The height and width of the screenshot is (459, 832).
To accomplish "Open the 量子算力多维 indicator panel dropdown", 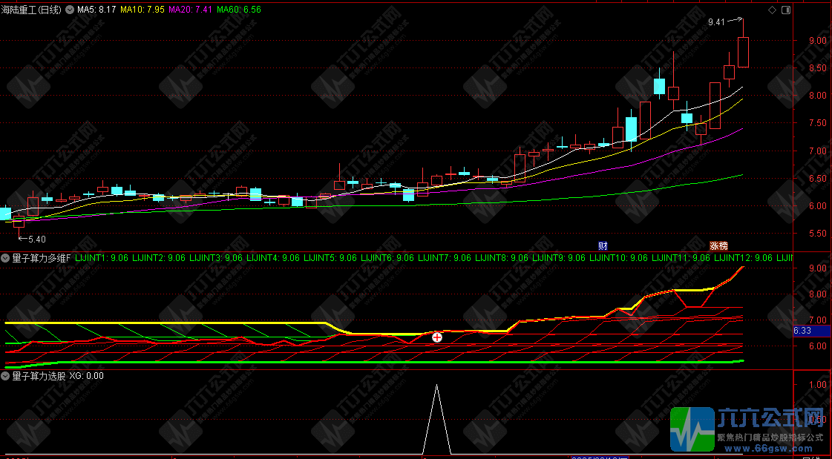I will tap(6, 258).
